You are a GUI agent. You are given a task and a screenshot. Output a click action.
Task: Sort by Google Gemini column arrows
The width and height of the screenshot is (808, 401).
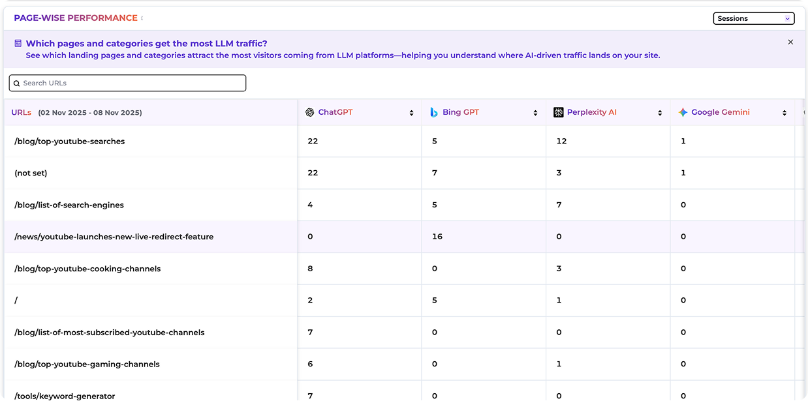[x=784, y=113]
